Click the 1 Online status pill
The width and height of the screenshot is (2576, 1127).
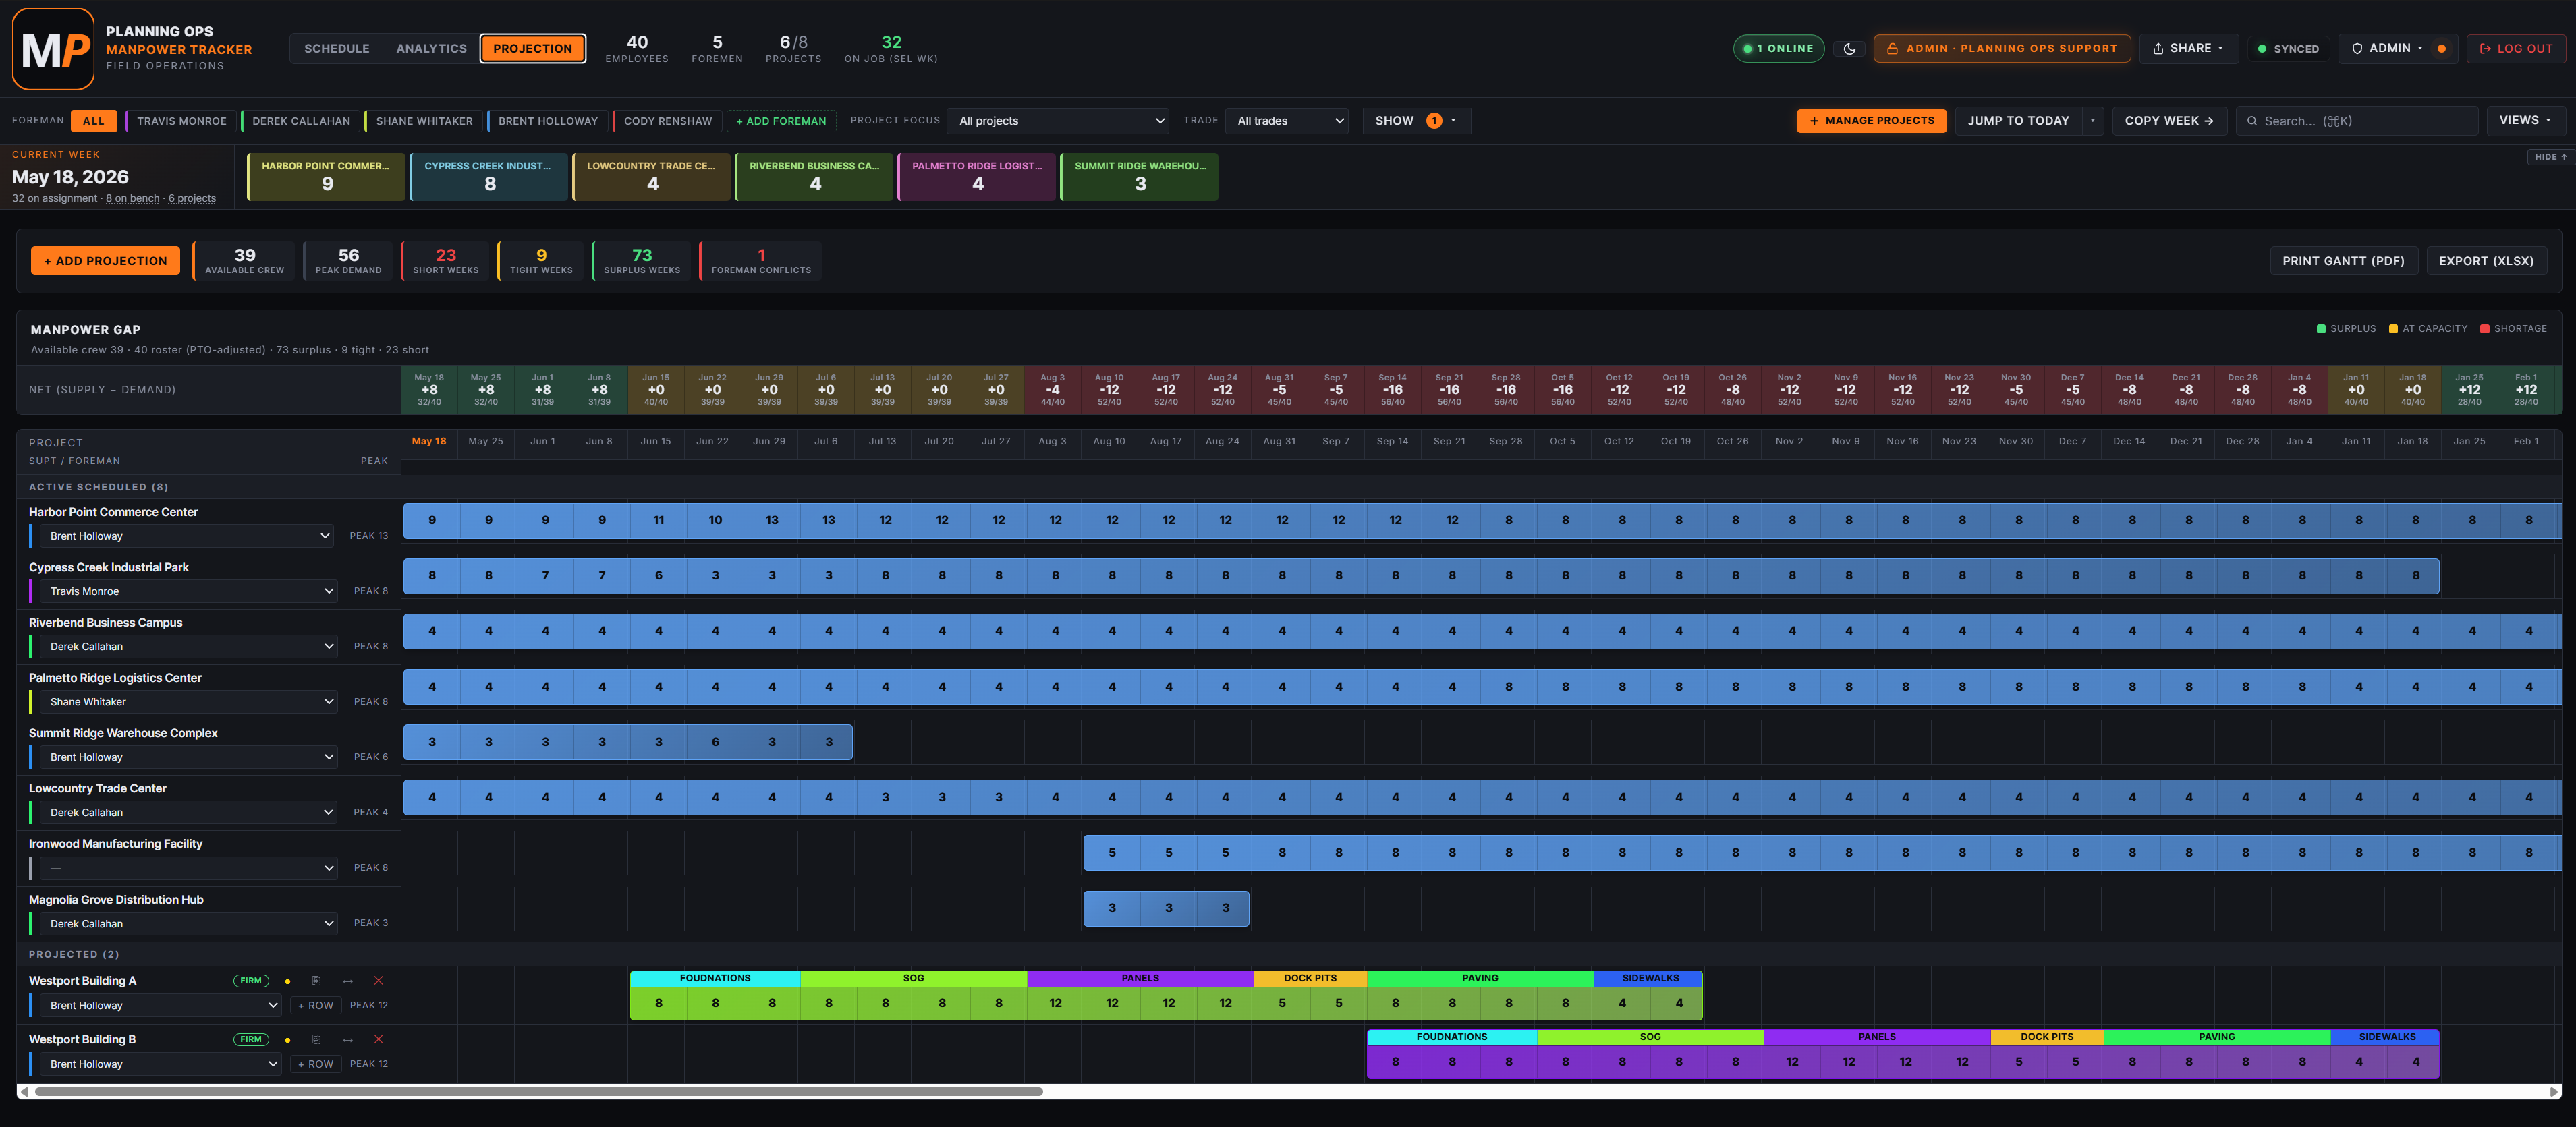tap(1778, 48)
